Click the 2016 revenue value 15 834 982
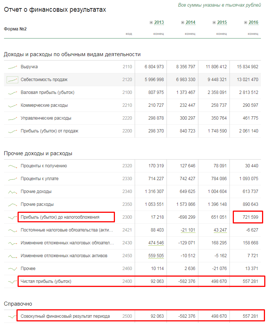Image resolution: width=269 pixels, height=328 pixels. point(247,67)
